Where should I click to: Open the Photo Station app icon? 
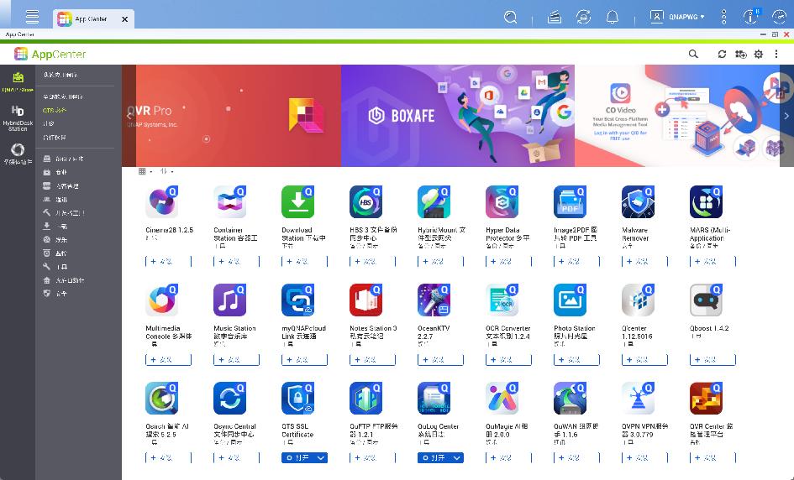570,300
